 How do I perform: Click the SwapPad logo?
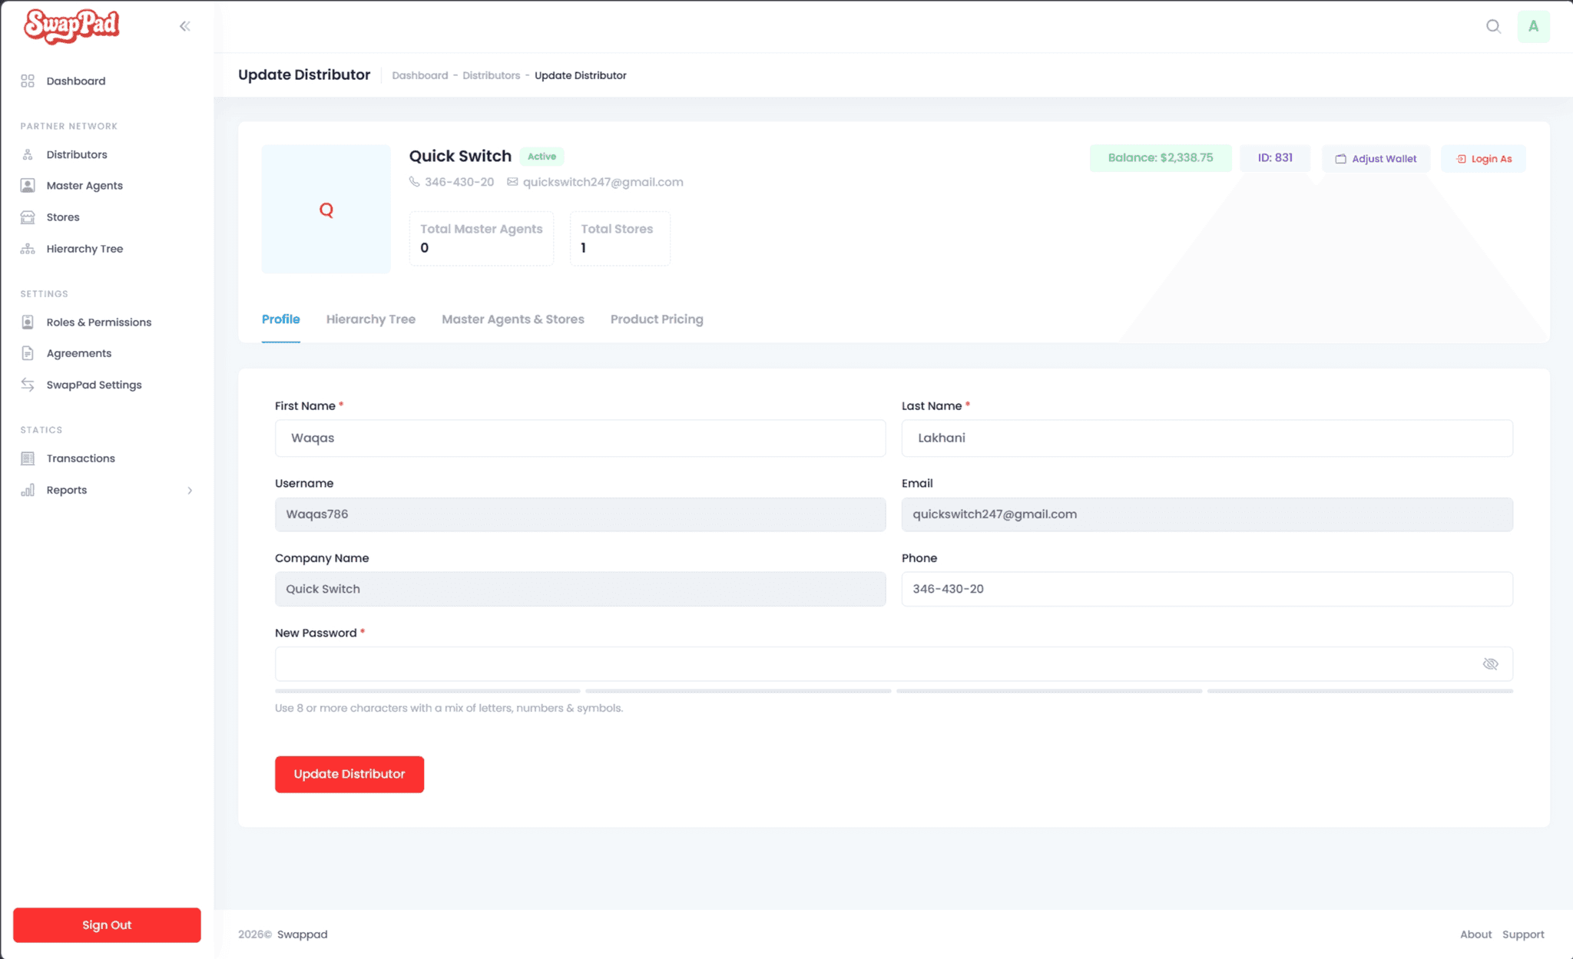[71, 26]
